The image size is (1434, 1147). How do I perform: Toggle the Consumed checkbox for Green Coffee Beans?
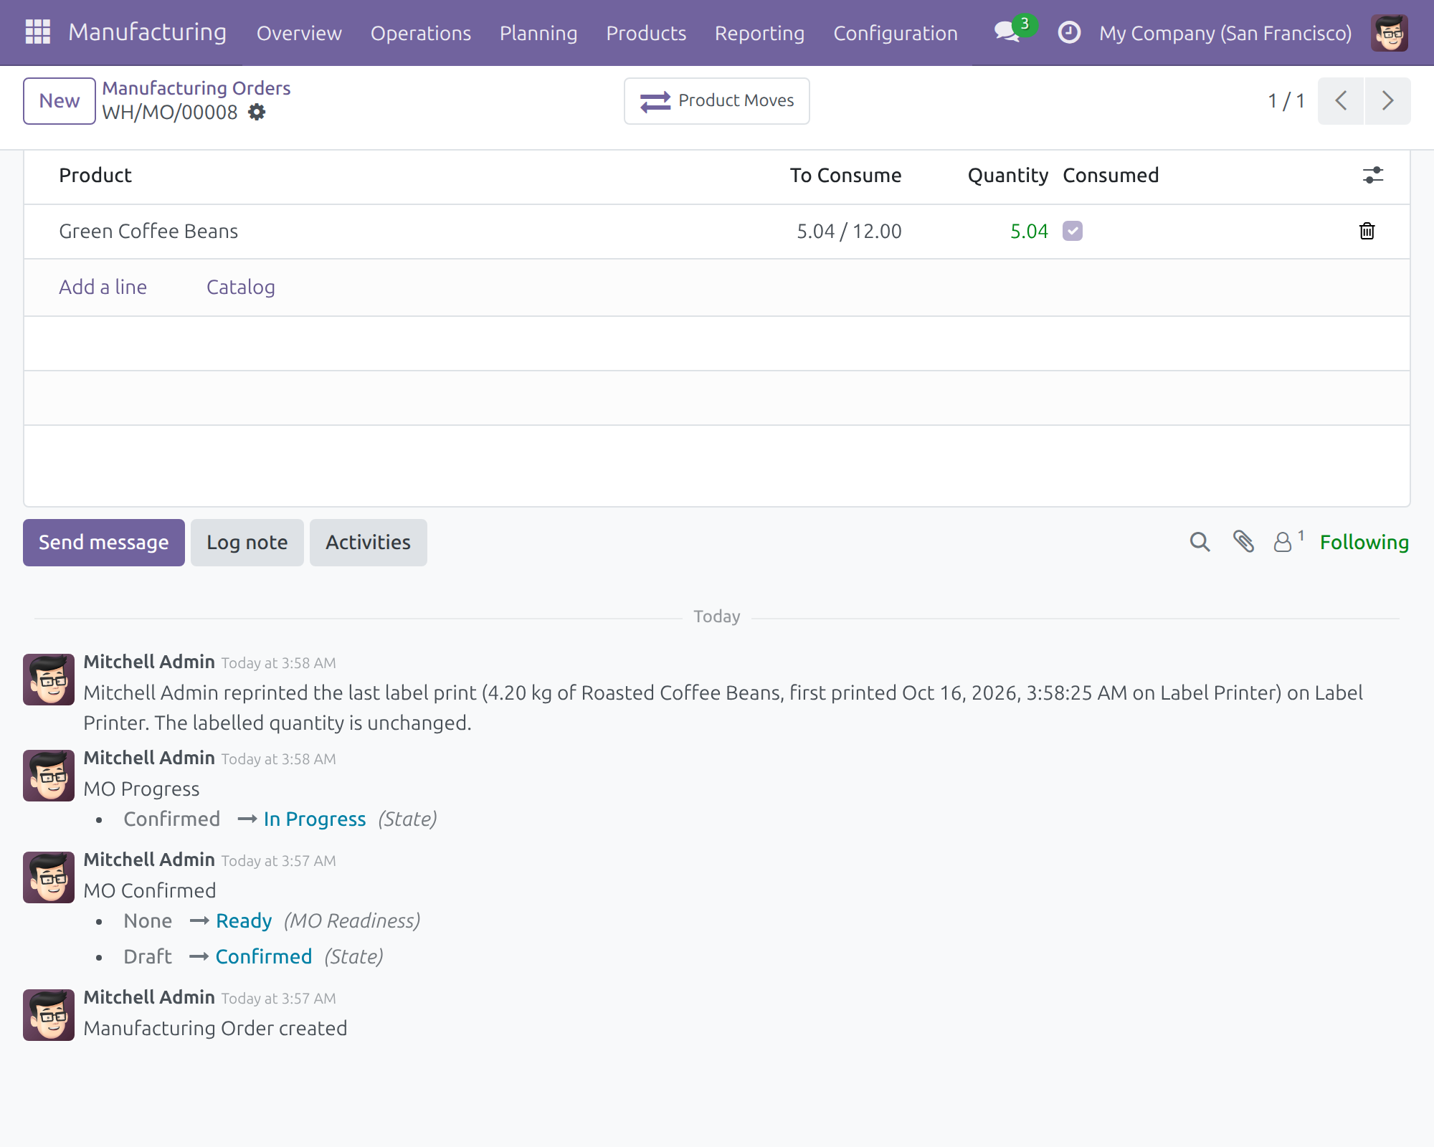click(1073, 231)
